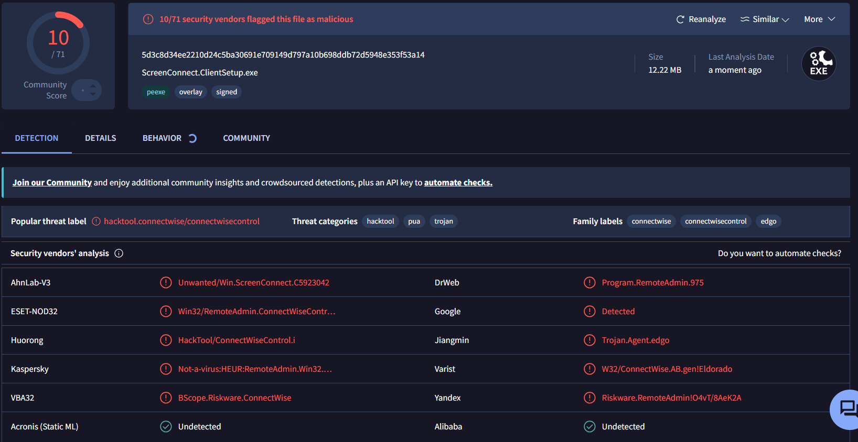Click the peexe tag
Screen dimensions: 858x442
pos(156,92)
